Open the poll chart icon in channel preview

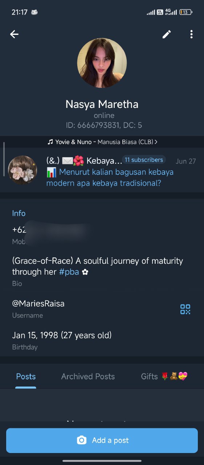tap(52, 172)
